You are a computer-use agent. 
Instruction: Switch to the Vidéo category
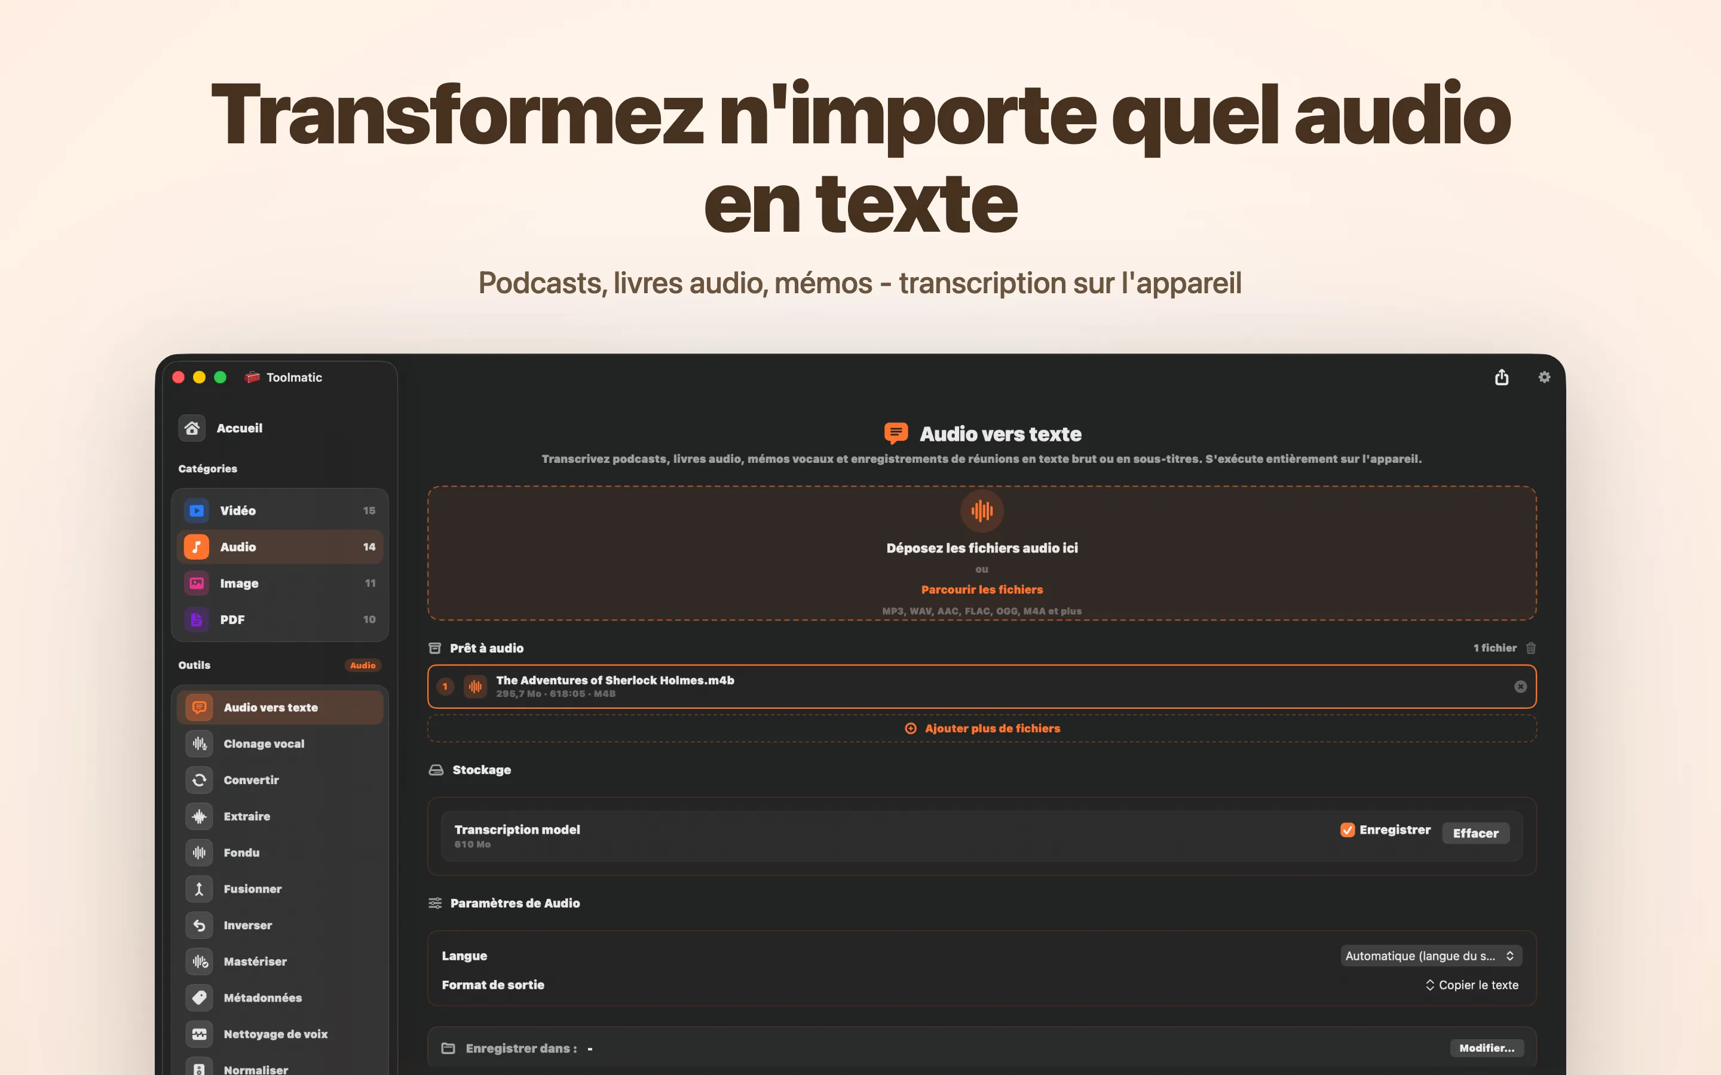tap(280, 511)
